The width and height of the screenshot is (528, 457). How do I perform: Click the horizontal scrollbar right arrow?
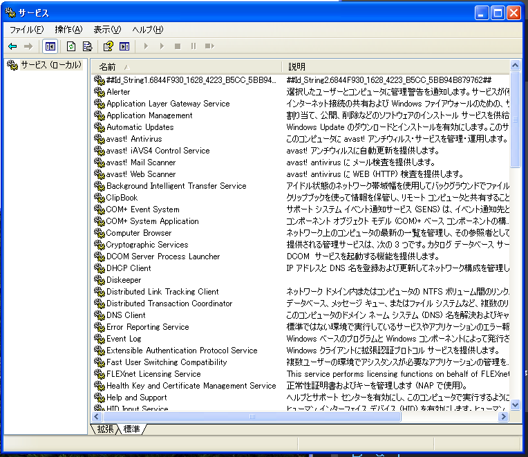503,417
